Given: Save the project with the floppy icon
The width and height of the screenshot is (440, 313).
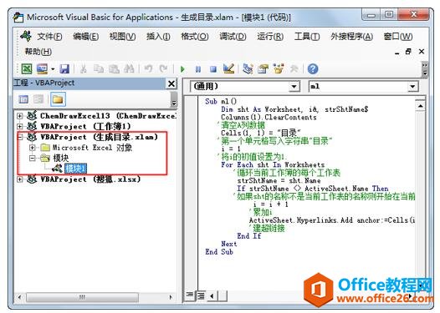Looking at the screenshot, I should coord(64,68).
